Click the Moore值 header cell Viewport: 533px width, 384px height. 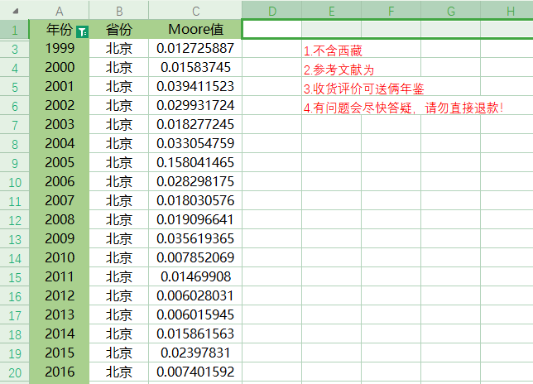point(195,30)
